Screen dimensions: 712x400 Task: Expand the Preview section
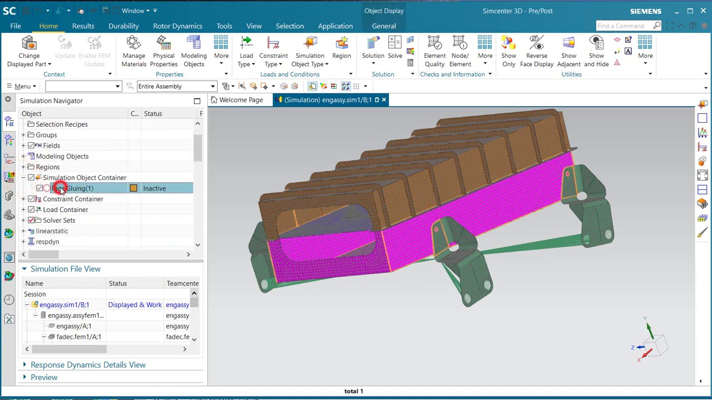click(x=24, y=377)
